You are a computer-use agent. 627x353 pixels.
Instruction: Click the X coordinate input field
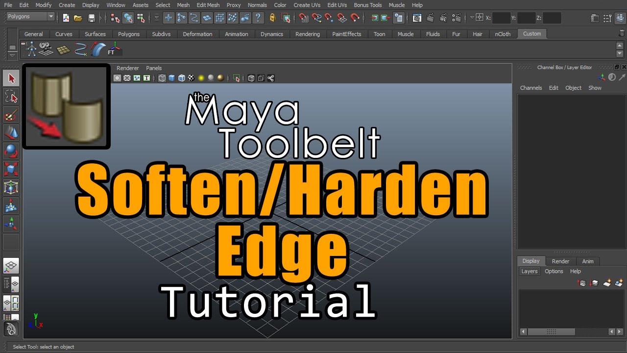tap(501, 18)
